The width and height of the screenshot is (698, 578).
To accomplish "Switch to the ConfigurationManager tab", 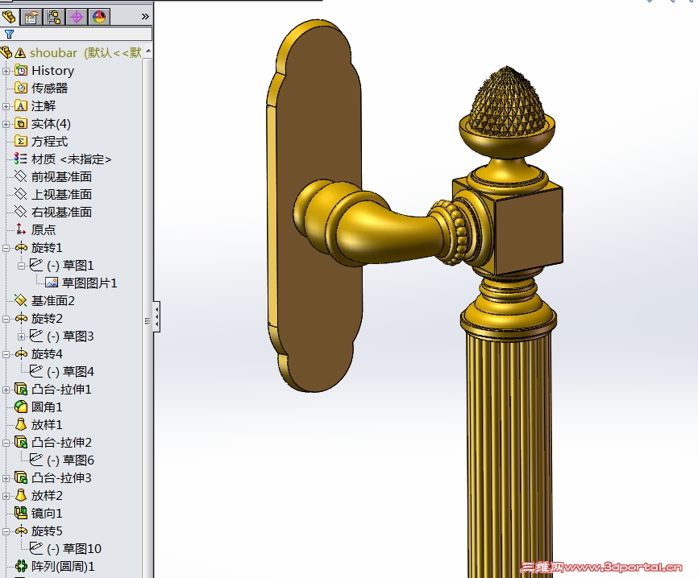I will pos(54,17).
